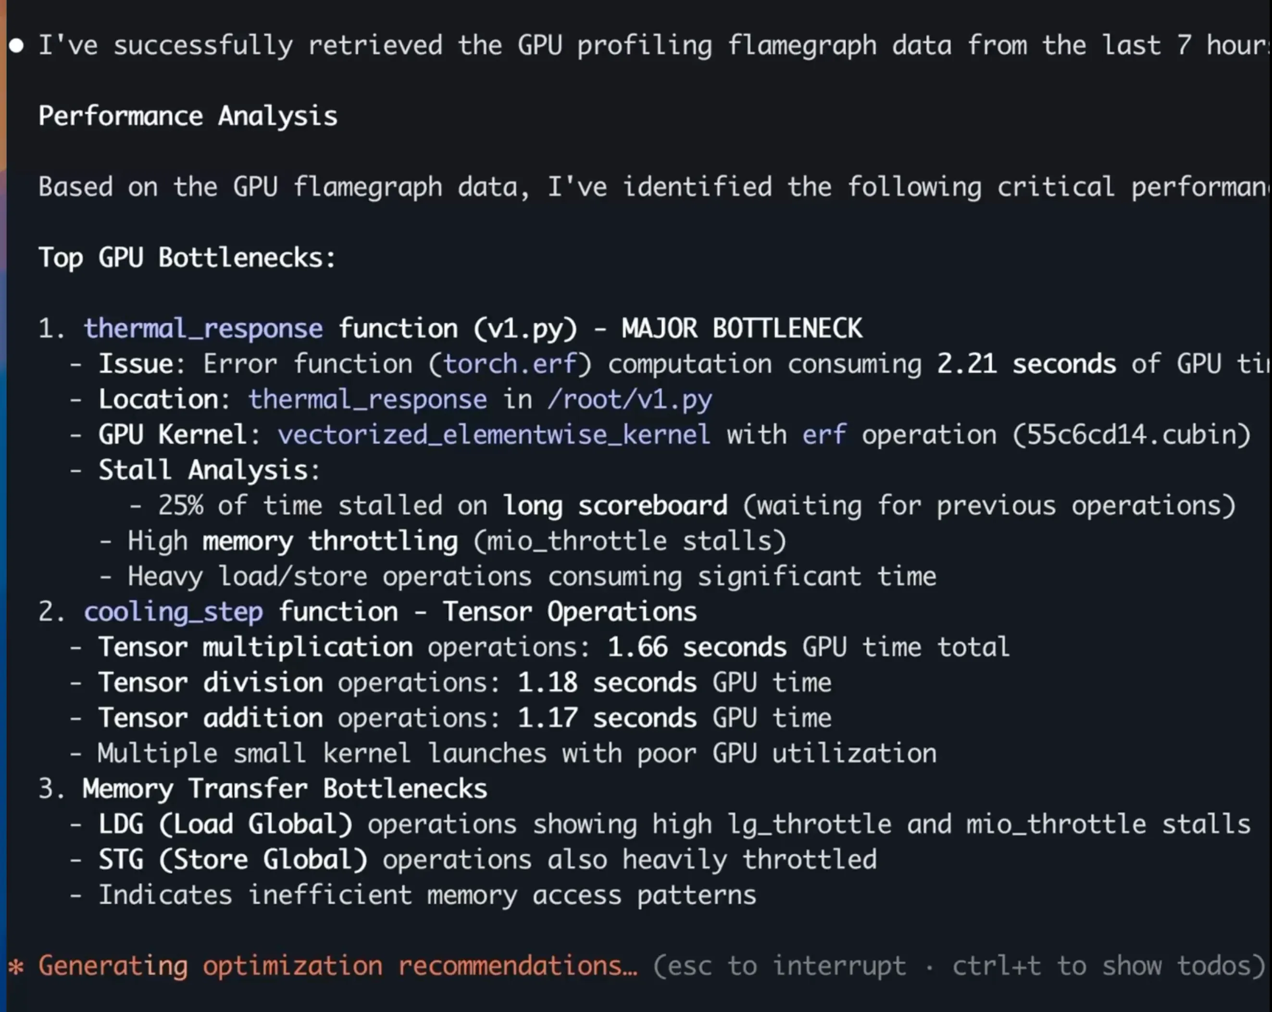
Task: Select the cooling_step function name
Action: coord(173,612)
